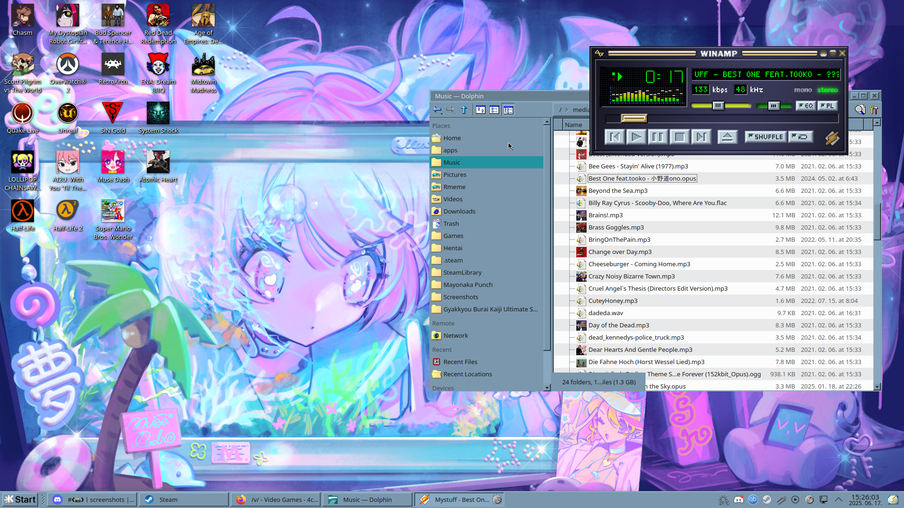The height and width of the screenshot is (508, 904).
Task: Toggle Winamp EQ window
Action: [806, 106]
